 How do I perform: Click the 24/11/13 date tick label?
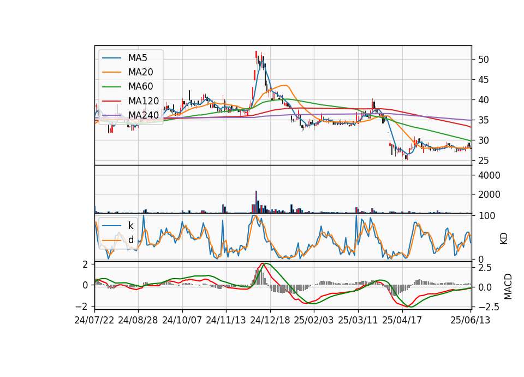(x=226, y=320)
